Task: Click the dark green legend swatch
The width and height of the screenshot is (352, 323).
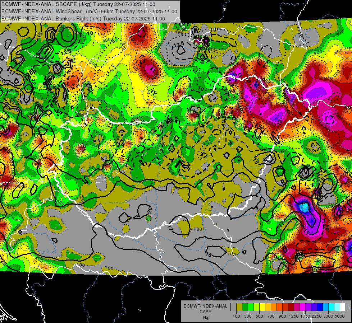Action: 245,307
